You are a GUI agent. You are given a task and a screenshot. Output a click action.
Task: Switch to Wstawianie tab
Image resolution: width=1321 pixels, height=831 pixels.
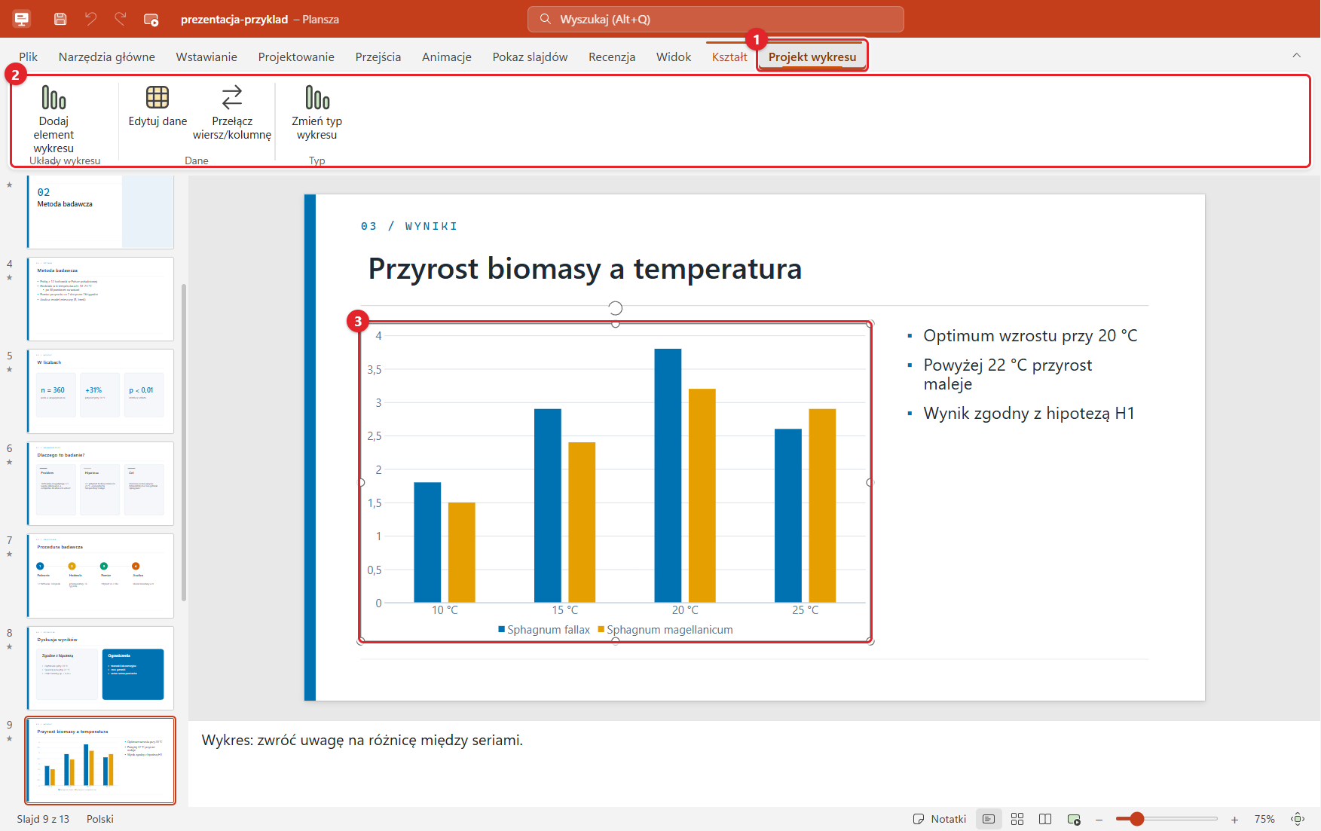coord(206,57)
